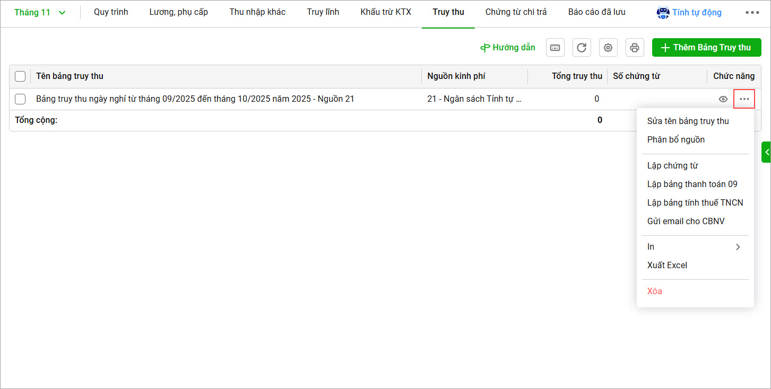Select Lập chứng từ from the menu

672,166
